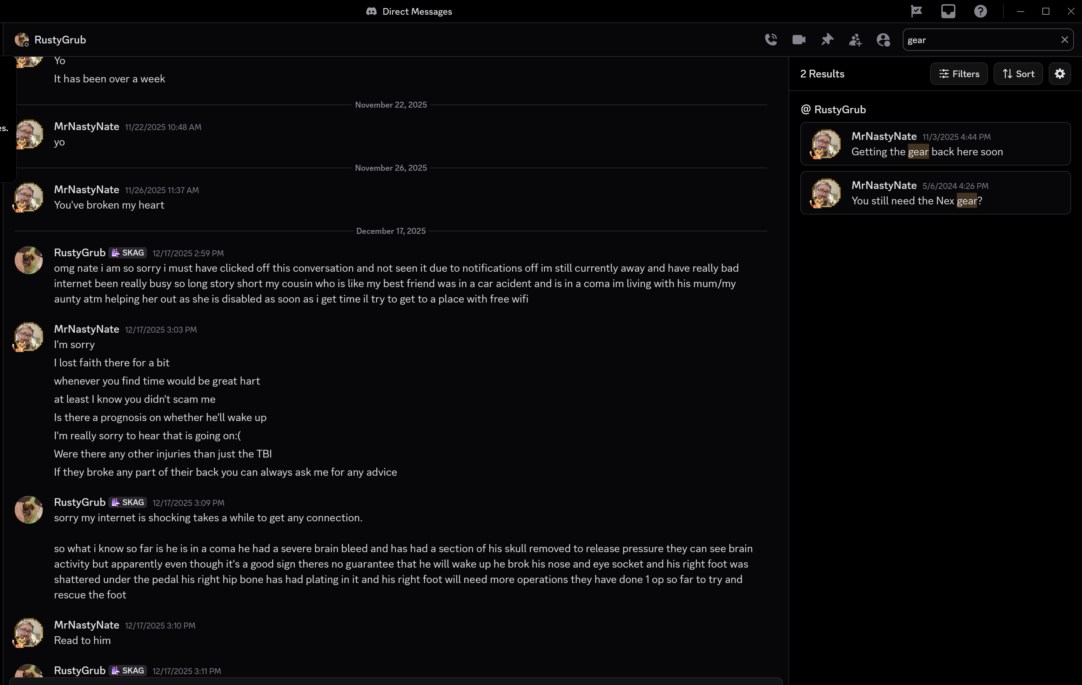Open the Help question mark icon
Viewport: 1082px width, 685px height.
(980, 11)
